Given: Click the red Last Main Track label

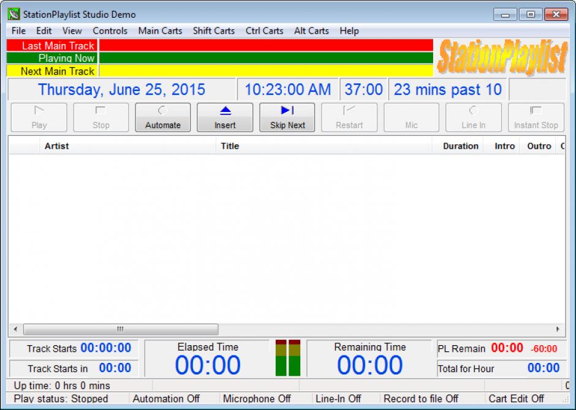Looking at the screenshot, I should pyautogui.click(x=52, y=45).
